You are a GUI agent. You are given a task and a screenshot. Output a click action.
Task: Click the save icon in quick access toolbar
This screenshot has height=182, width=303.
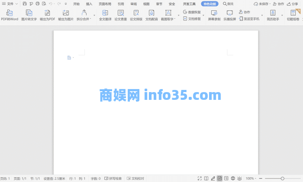coord(25,4)
